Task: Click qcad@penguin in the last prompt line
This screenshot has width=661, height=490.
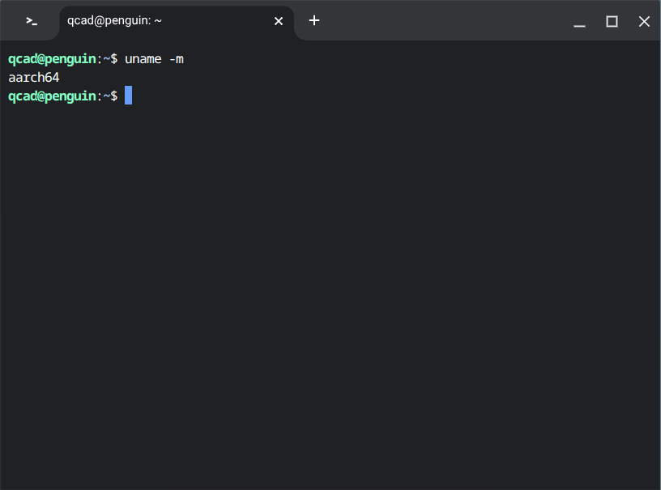Action: point(52,96)
